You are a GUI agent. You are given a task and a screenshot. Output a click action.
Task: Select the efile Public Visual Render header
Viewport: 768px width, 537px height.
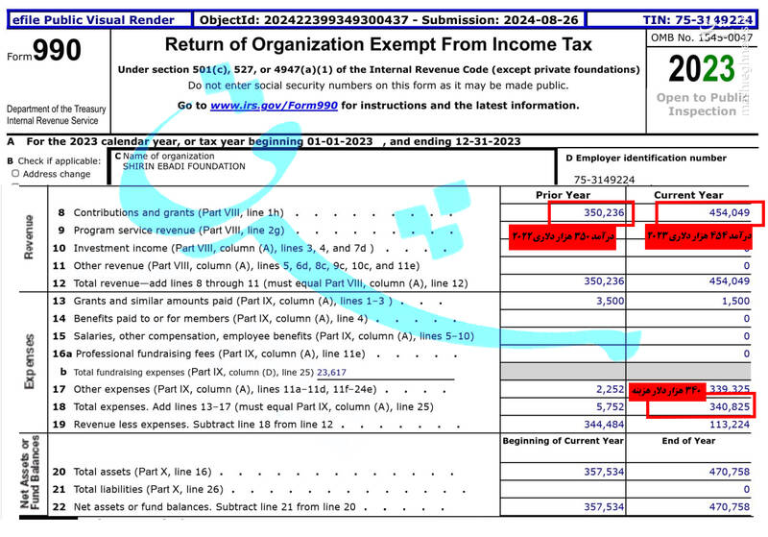pos(93,19)
